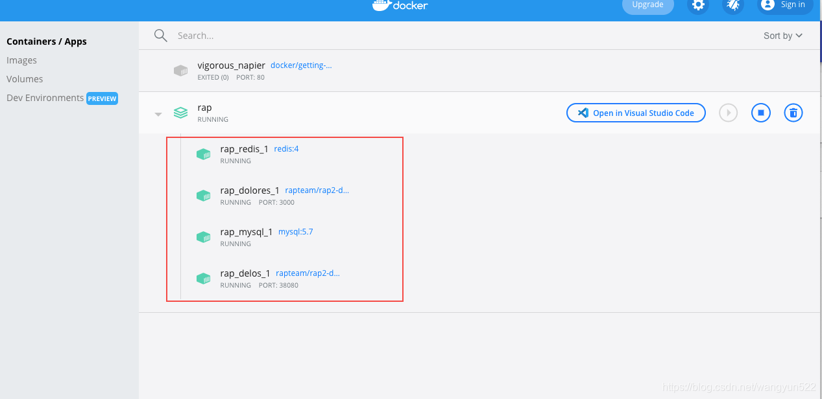Click the rap stack layers icon
This screenshot has height=399, width=822.
coord(180,113)
